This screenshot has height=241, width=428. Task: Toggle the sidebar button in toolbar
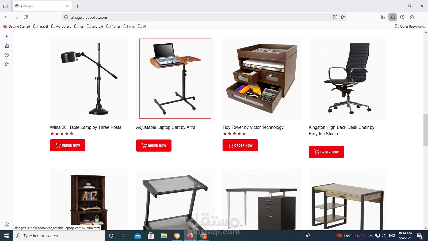pyautogui.click(x=393, y=17)
